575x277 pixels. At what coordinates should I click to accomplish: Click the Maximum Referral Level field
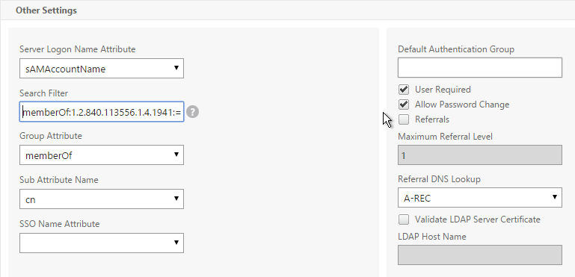(x=480, y=155)
